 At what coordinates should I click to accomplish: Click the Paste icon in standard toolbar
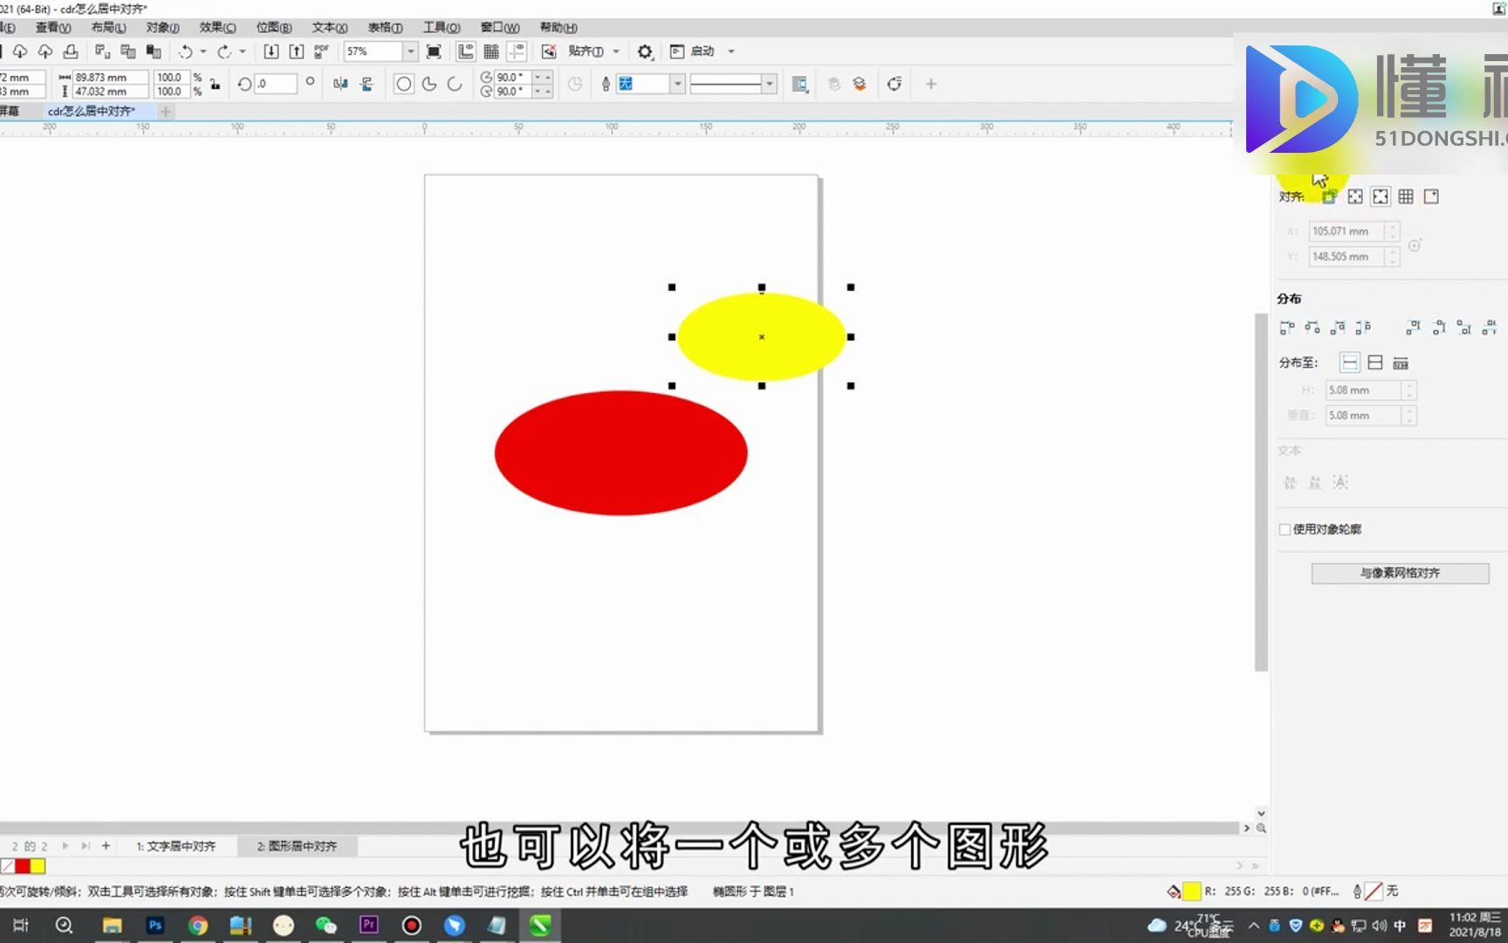coord(154,52)
